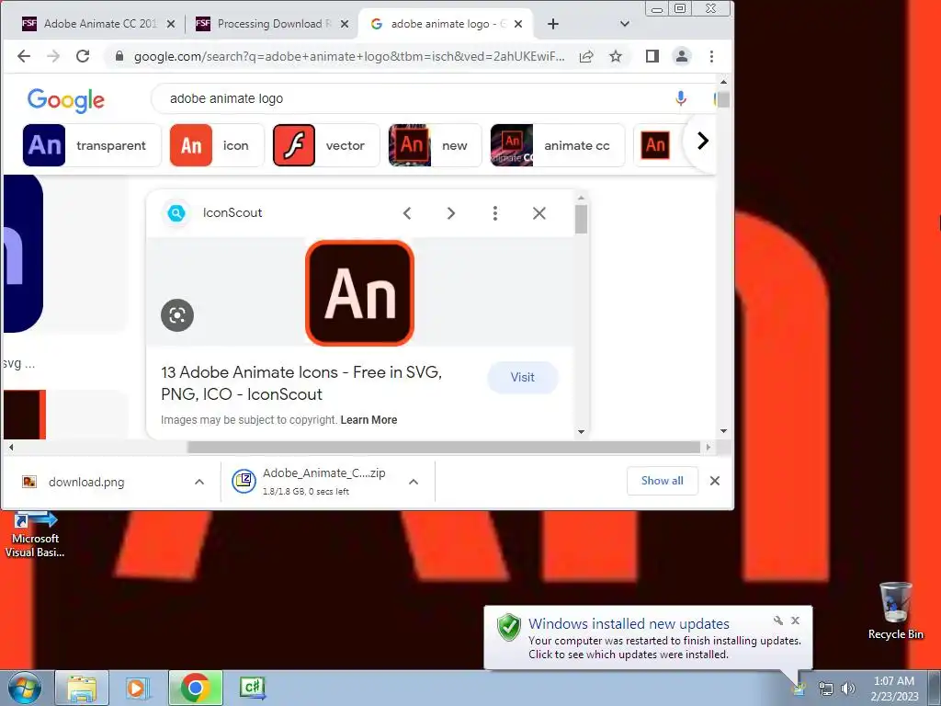The image size is (941, 706).
Task: Reload the page with the refresh icon
Action: 83,56
